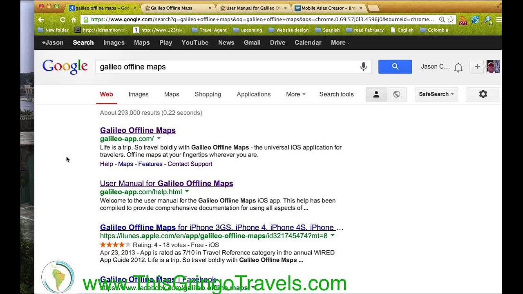Open the RSS extension showing 273
523x294 pixels.
[x=463, y=20]
